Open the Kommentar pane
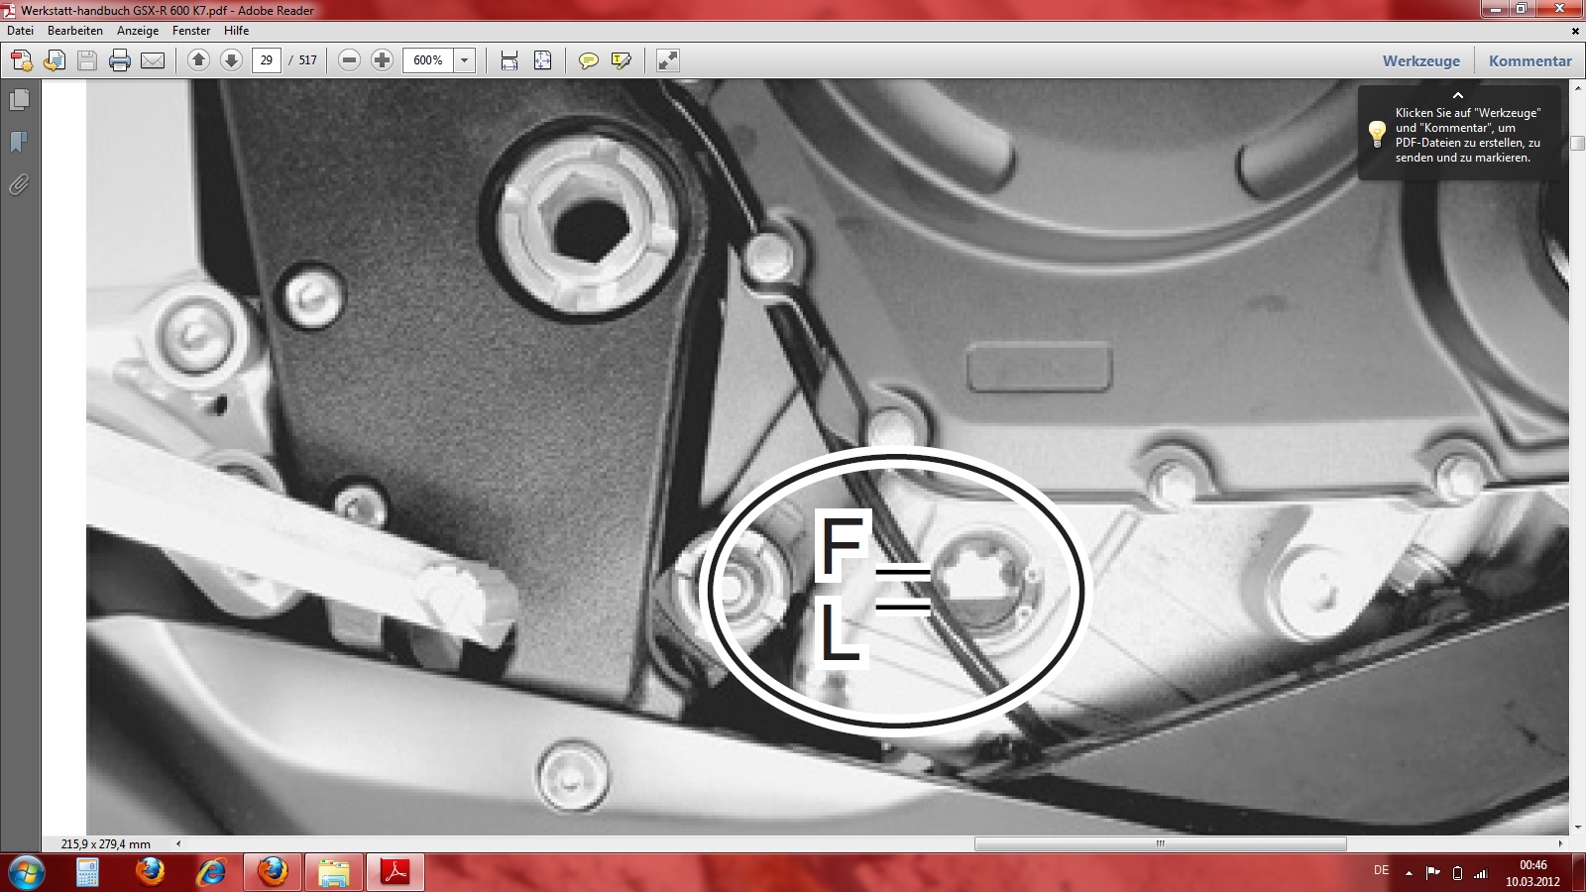The image size is (1586, 892). (1530, 60)
